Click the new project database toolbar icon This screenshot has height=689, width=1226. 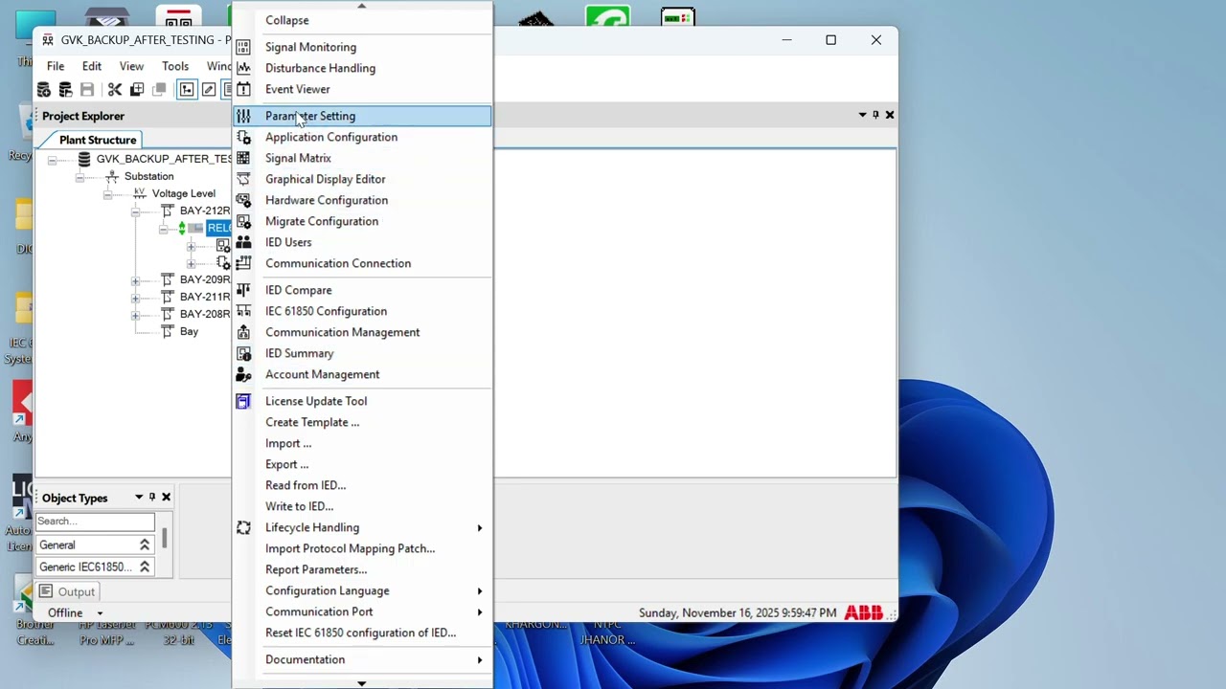(44, 90)
